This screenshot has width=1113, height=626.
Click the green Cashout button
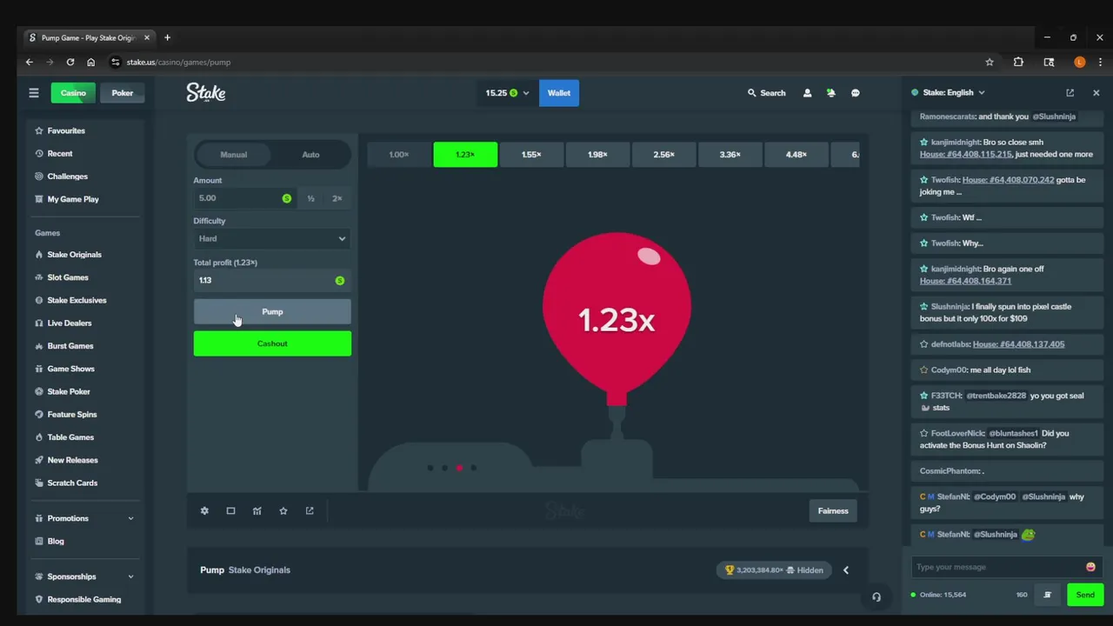coord(272,343)
